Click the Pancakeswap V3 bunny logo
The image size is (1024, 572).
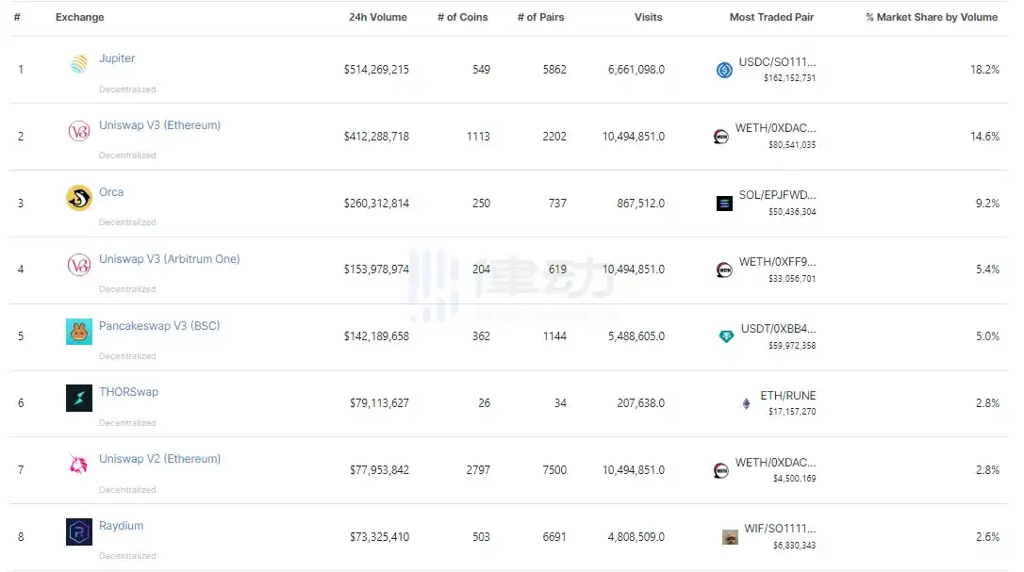(x=79, y=332)
